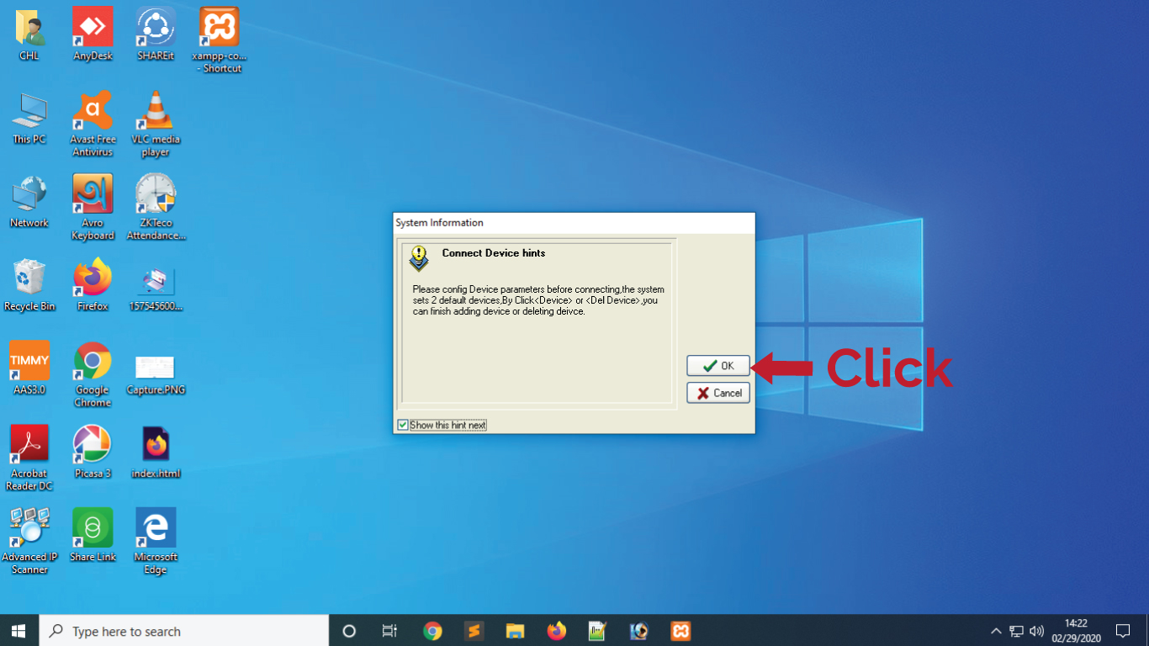Open the notification Action Center
Viewport: 1149px width, 646px height.
1123,631
